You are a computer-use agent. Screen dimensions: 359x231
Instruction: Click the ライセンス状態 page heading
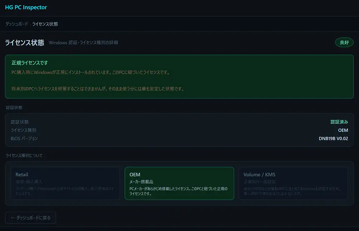24,43
